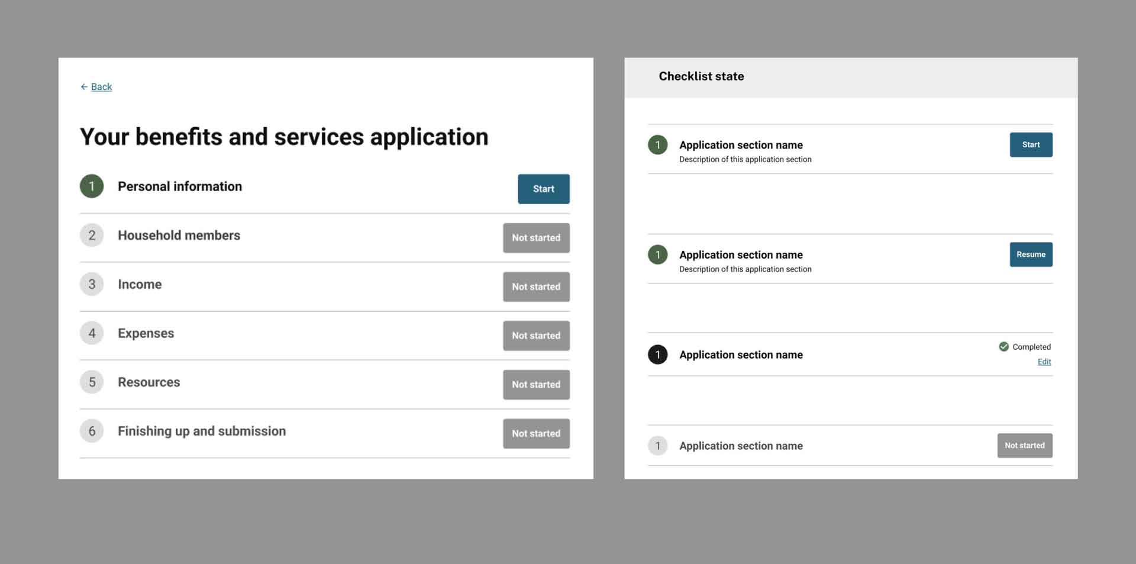Click Not started badge in Checklist state panel
This screenshot has width=1136, height=564.
click(1024, 446)
